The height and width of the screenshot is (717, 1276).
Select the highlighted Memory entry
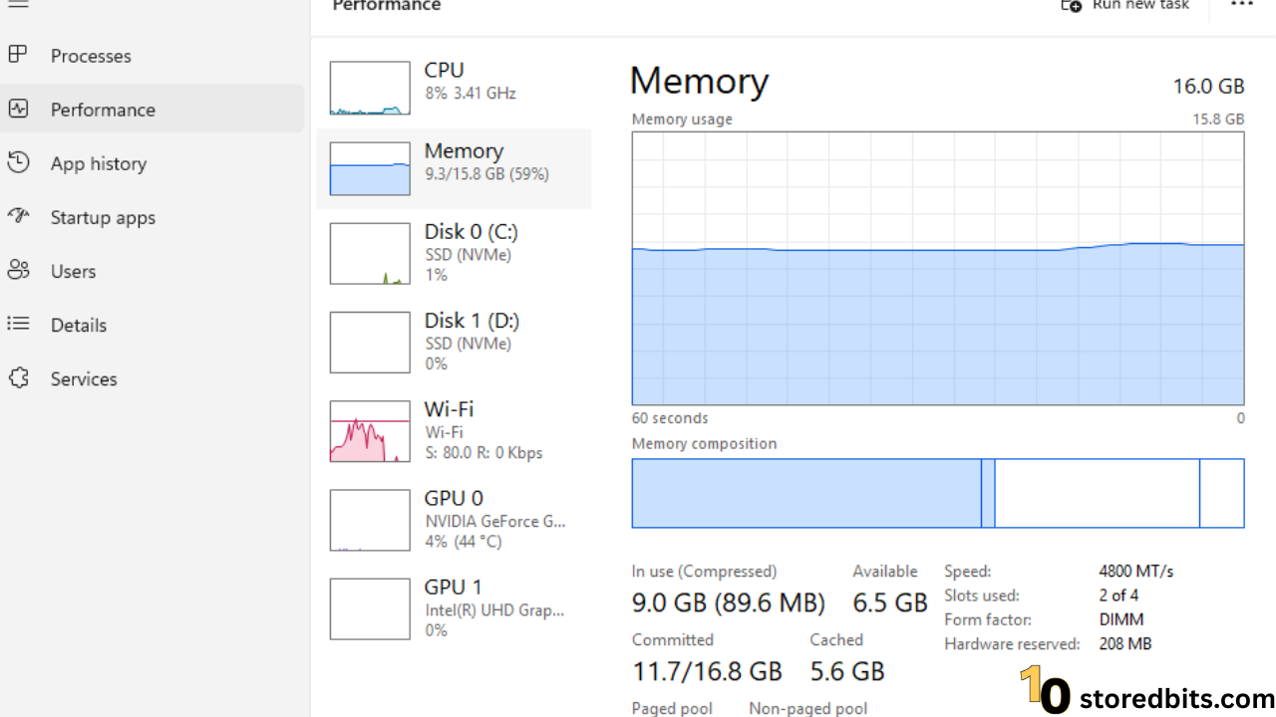click(x=454, y=167)
